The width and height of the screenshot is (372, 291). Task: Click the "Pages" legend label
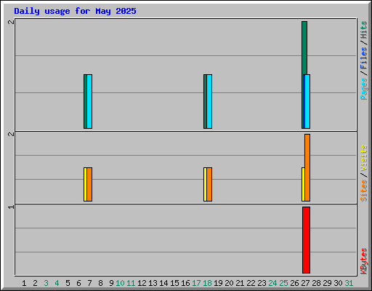[364, 89]
